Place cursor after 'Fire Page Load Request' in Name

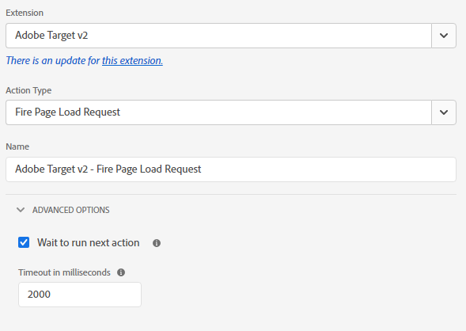(202, 169)
